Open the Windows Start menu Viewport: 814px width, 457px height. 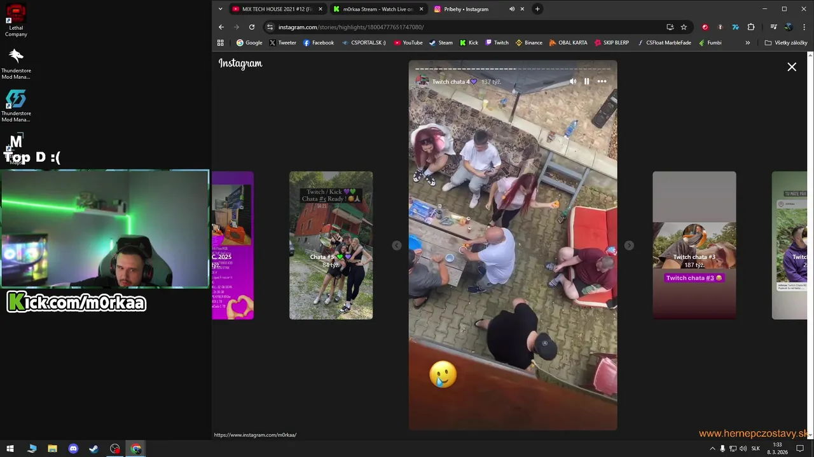click(10, 449)
